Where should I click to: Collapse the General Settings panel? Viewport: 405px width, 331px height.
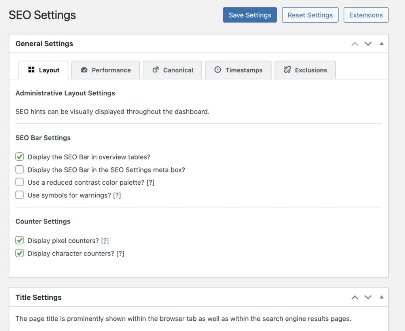(x=382, y=44)
